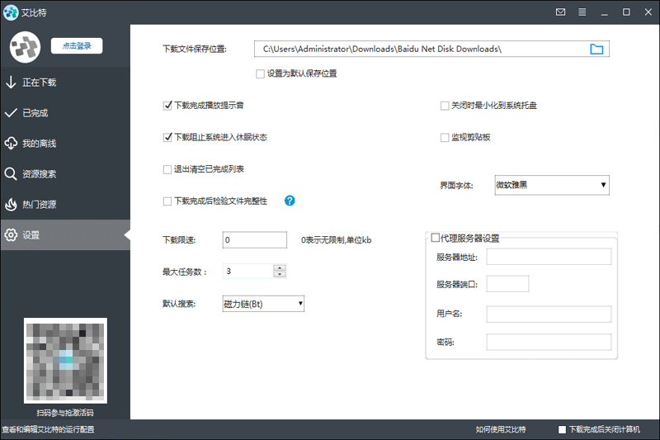Open the 正在下载 sidebar section
The image size is (660, 440).
65,83
